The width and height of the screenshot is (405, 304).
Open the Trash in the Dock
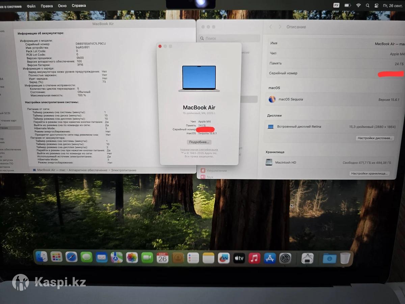[345, 258]
